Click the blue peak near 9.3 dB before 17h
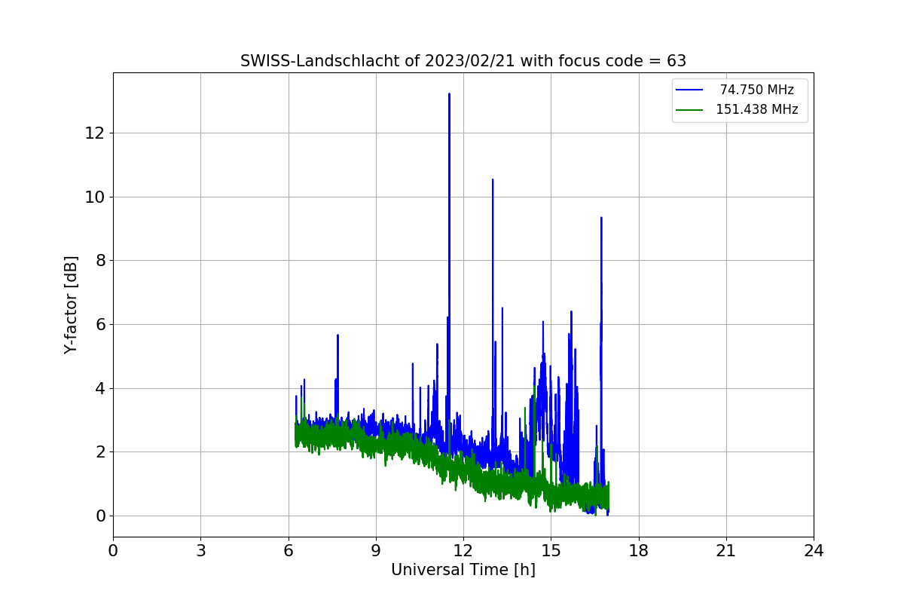Viewport: 904px width, 603px height. pos(601,219)
